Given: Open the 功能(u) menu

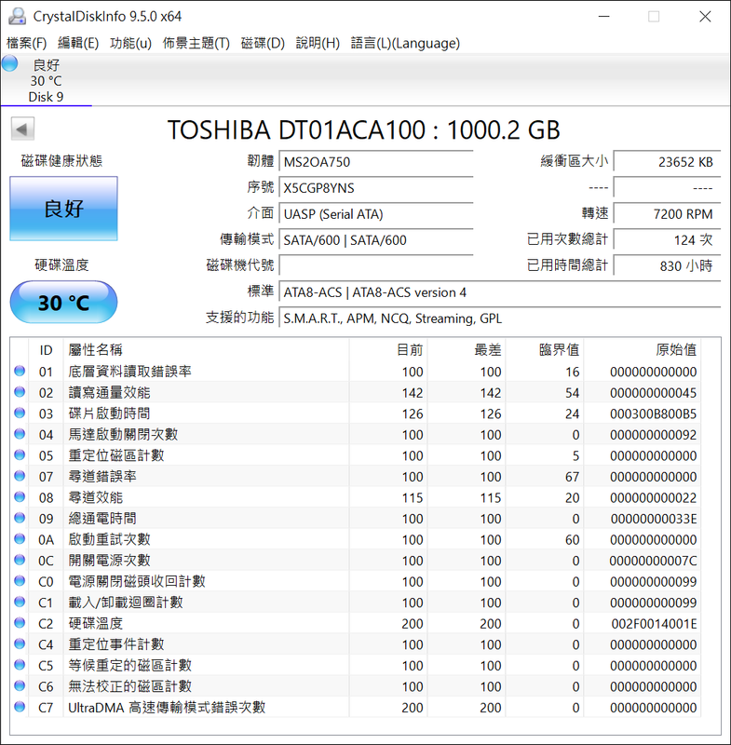Looking at the screenshot, I should pyautogui.click(x=130, y=43).
